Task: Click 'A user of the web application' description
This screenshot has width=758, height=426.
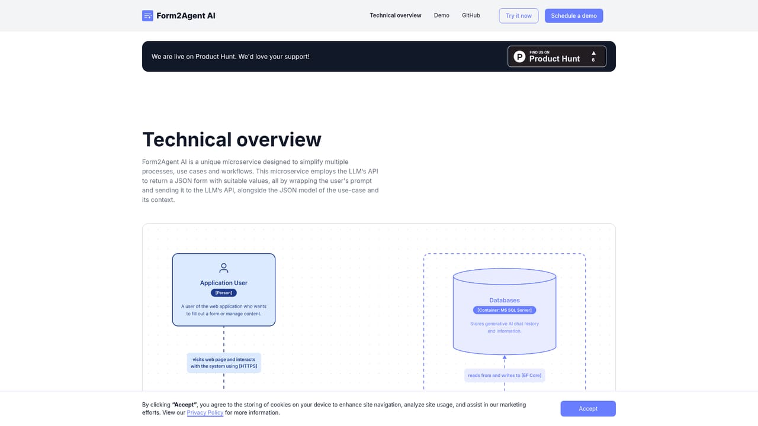Action: coord(224,310)
